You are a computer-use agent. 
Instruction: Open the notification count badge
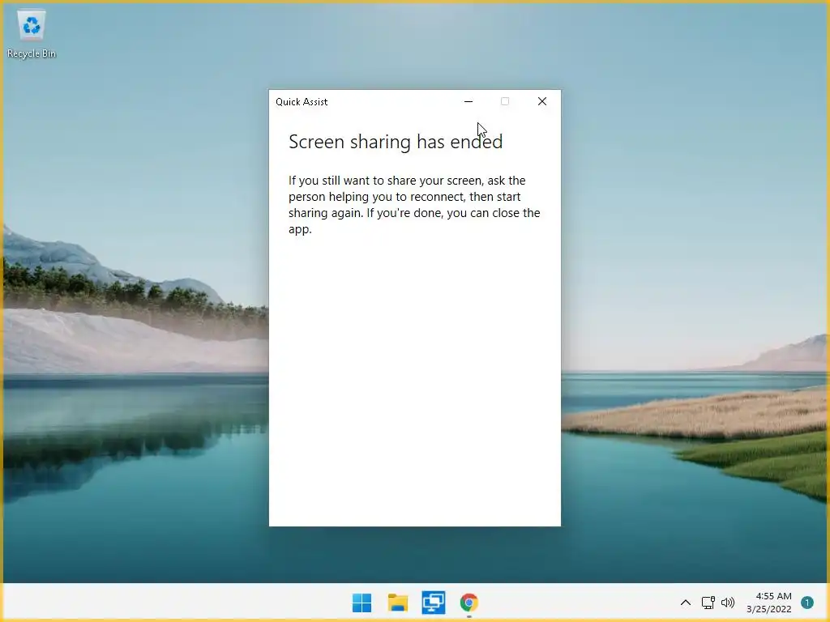pos(807,603)
